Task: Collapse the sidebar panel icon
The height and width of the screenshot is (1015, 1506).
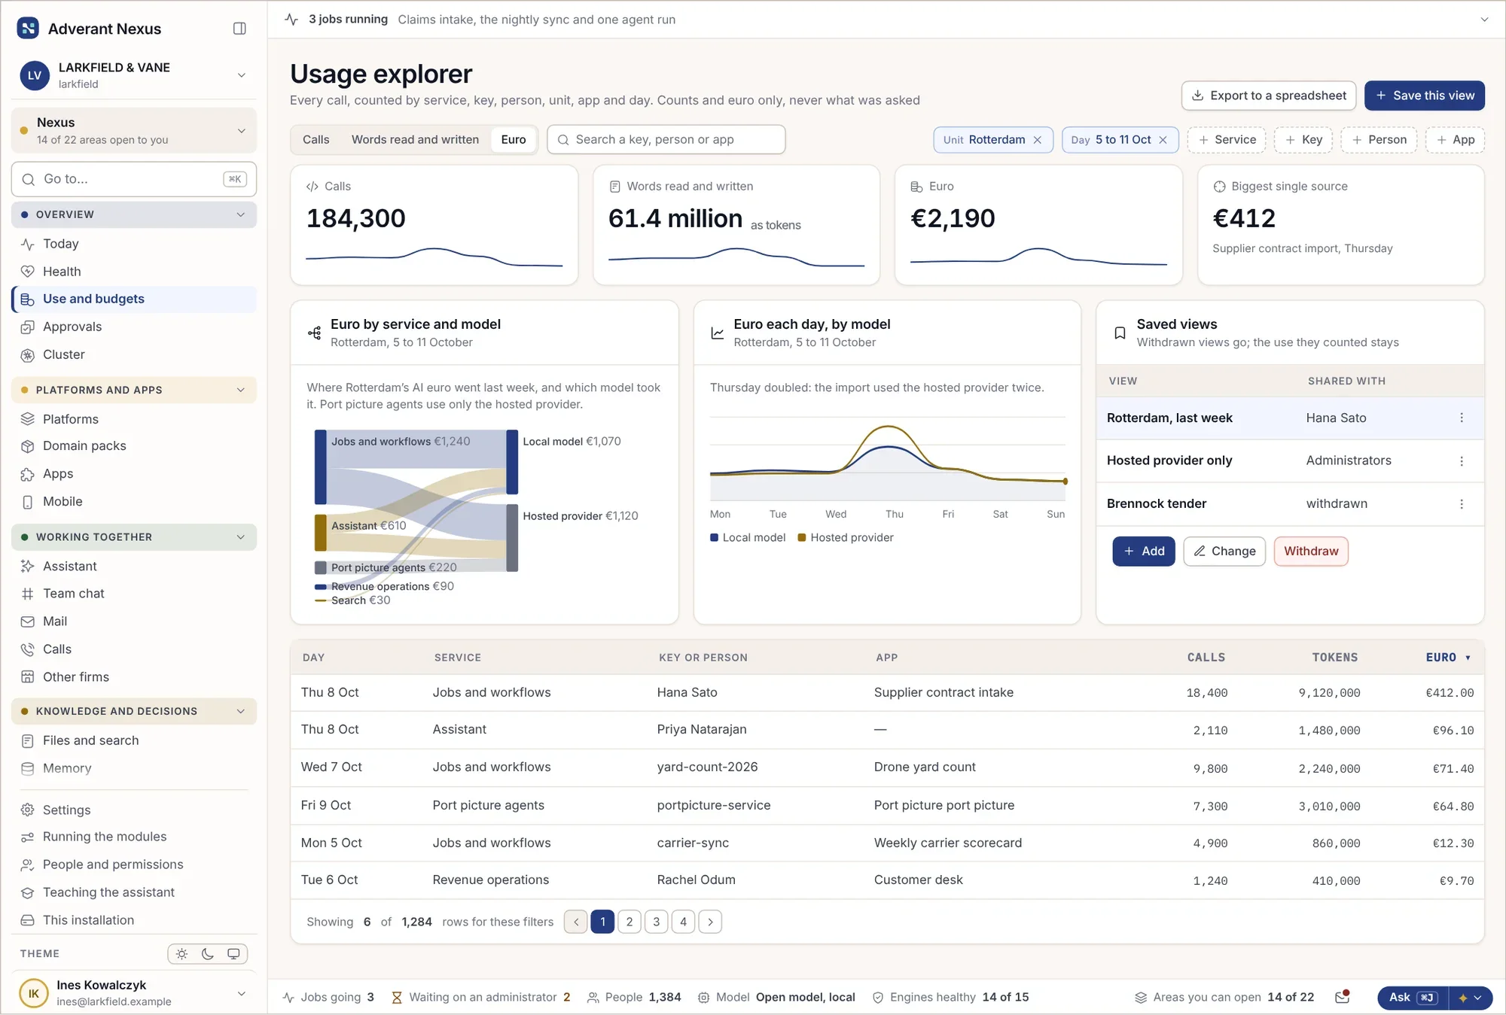Action: pos(239,29)
